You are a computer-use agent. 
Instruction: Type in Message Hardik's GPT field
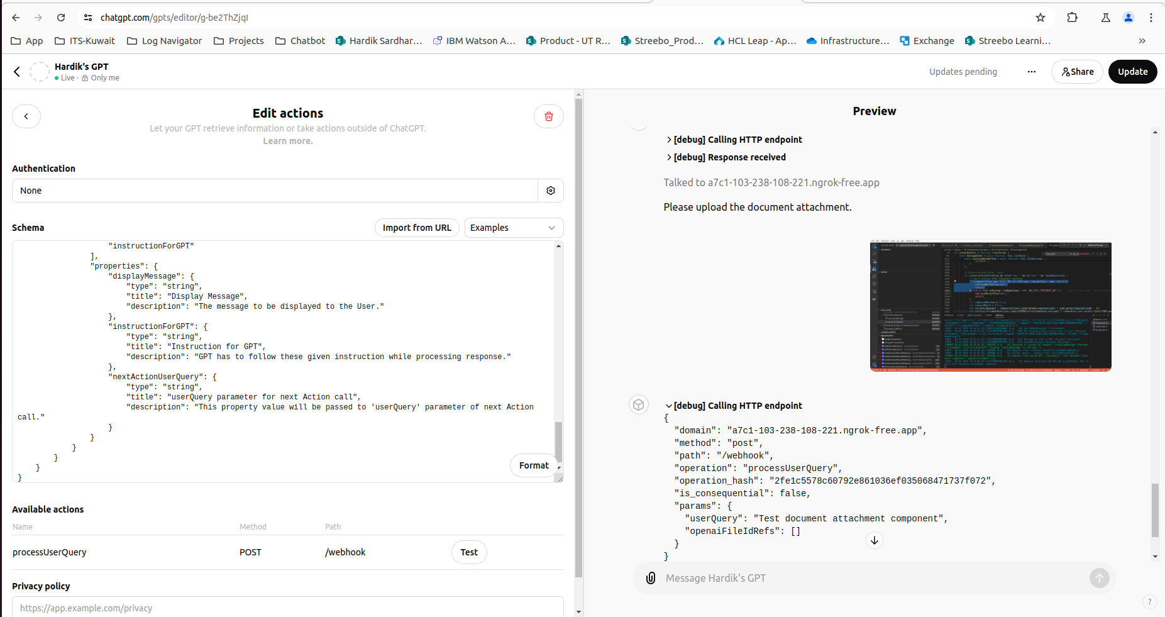(874, 578)
